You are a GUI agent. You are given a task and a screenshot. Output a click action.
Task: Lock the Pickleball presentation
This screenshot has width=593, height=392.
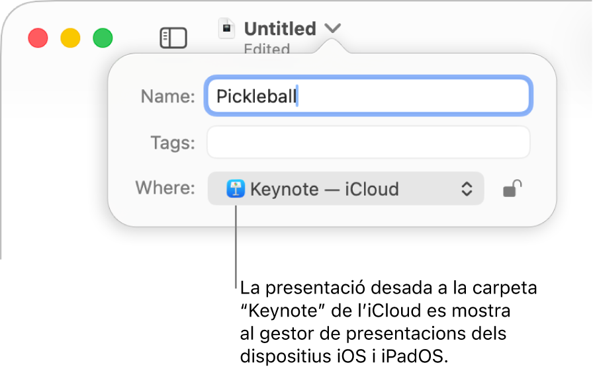[513, 189]
